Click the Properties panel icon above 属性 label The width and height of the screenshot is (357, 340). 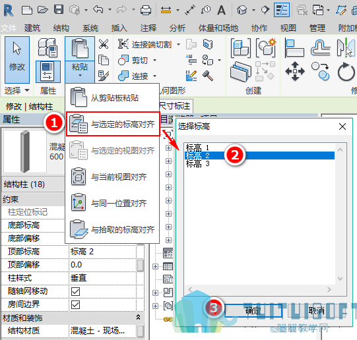pyautogui.click(x=48, y=72)
